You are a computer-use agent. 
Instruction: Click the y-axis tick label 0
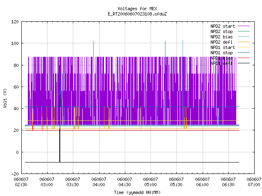click(x=17, y=152)
